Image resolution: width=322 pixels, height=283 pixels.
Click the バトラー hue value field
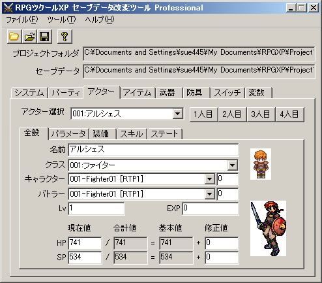click(x=227, y=194)
